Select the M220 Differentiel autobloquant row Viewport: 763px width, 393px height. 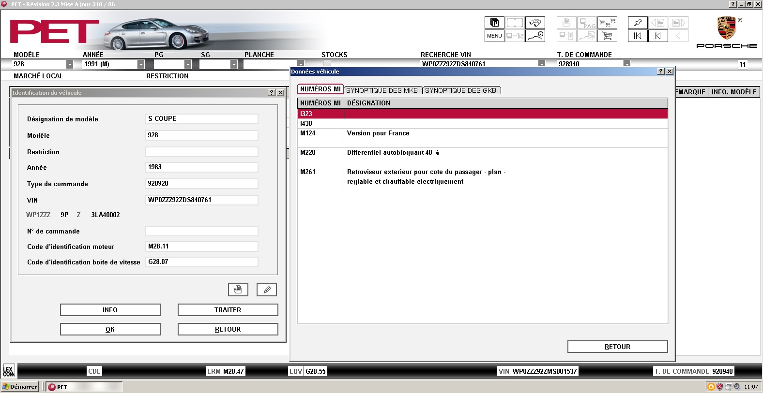point(483,158)
